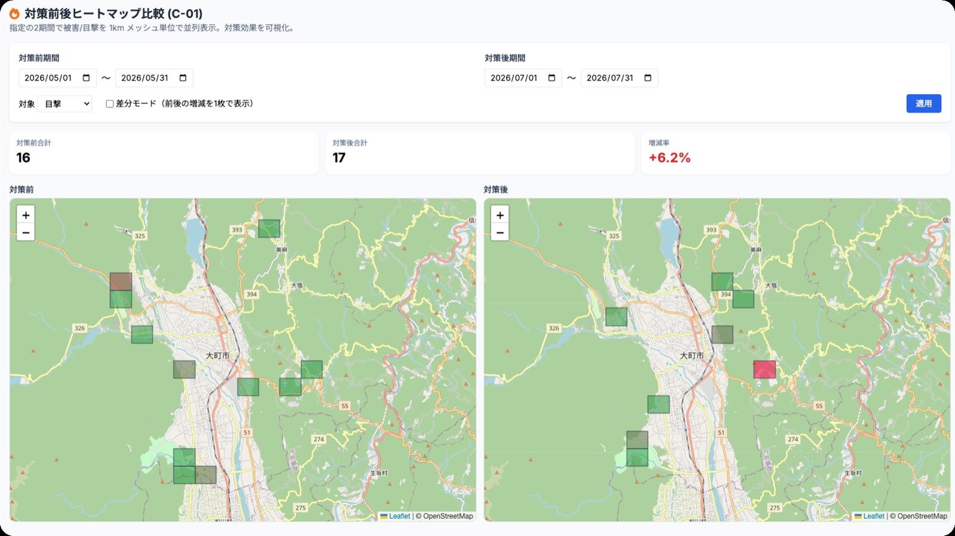Open calendar picker for 2026/07/01 date
The width and height of the screenshot is (955, 536).
(x=552, y=78)
